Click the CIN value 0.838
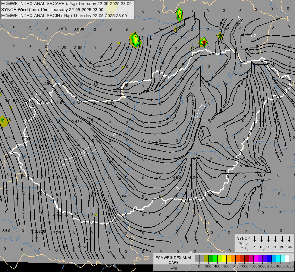Image resolution: width=295 pixels, height=272 pixels. (x=79, y=29)
